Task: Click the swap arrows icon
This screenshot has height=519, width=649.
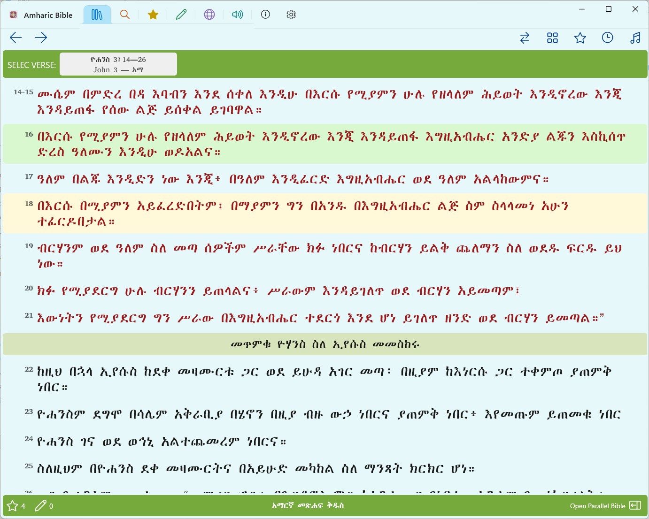Action: [x=525, y=38]
